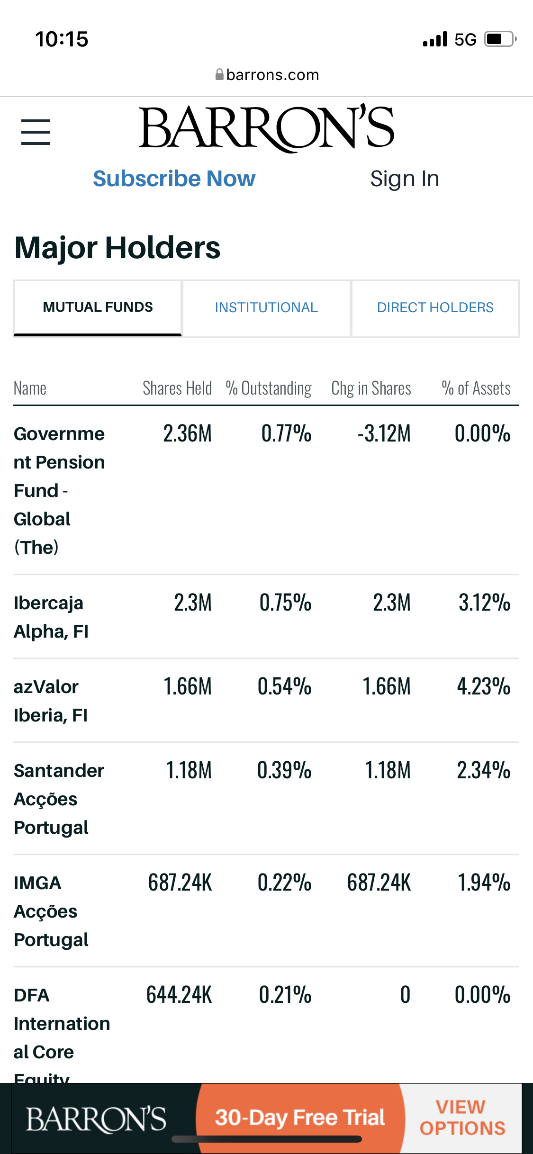Tap the battery icon in the status bar

pos(500,39)
